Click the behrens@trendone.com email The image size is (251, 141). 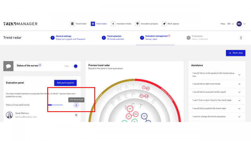[x=26, y=117]
